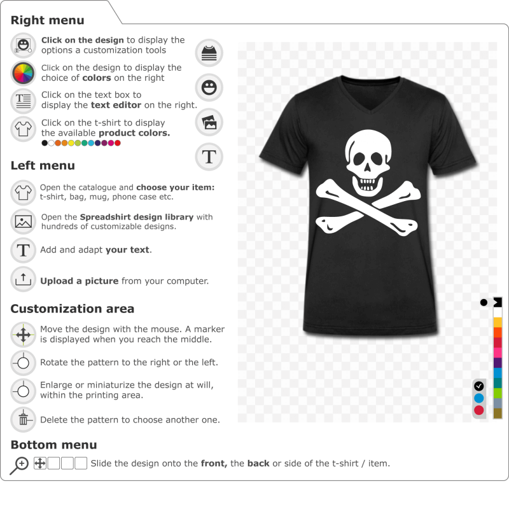The width and height of the screenshot is (509, 509).
Task: Click the delete pattern trash icon
Action: point(23,419)
